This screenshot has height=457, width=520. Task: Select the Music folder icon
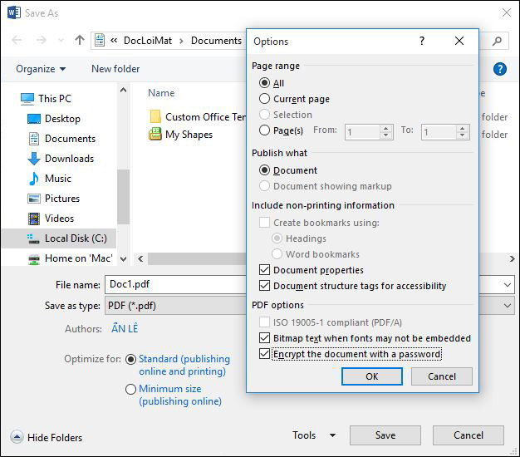coord(34,179)
